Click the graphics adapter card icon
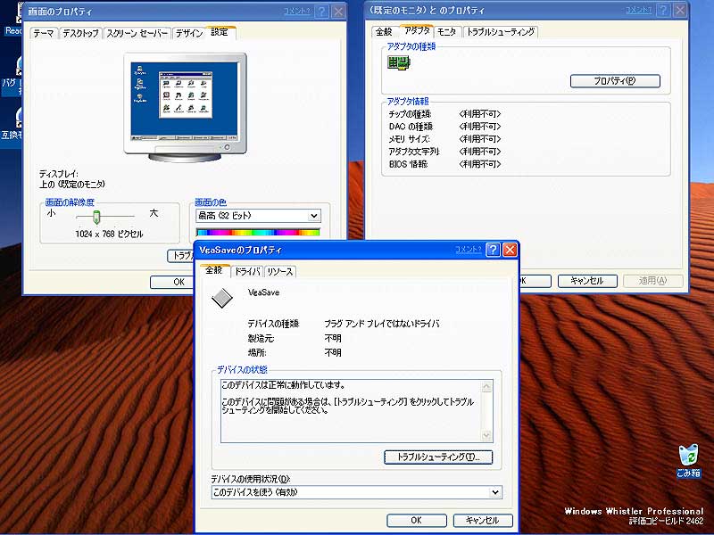 [399, 62]
